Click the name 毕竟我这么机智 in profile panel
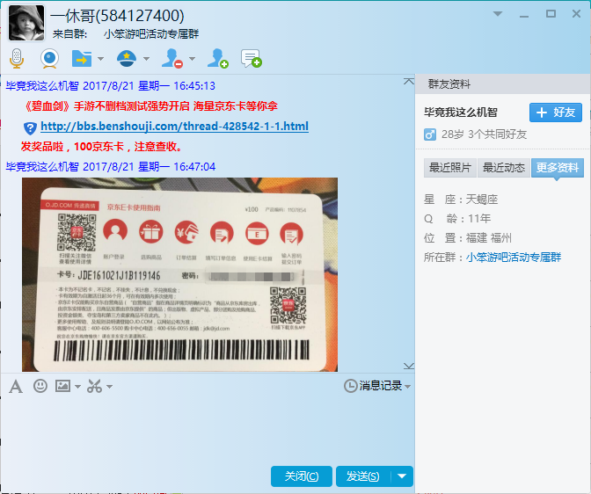Image resolution: width=591 pixels, height=494 pixels. pos(461,113)
